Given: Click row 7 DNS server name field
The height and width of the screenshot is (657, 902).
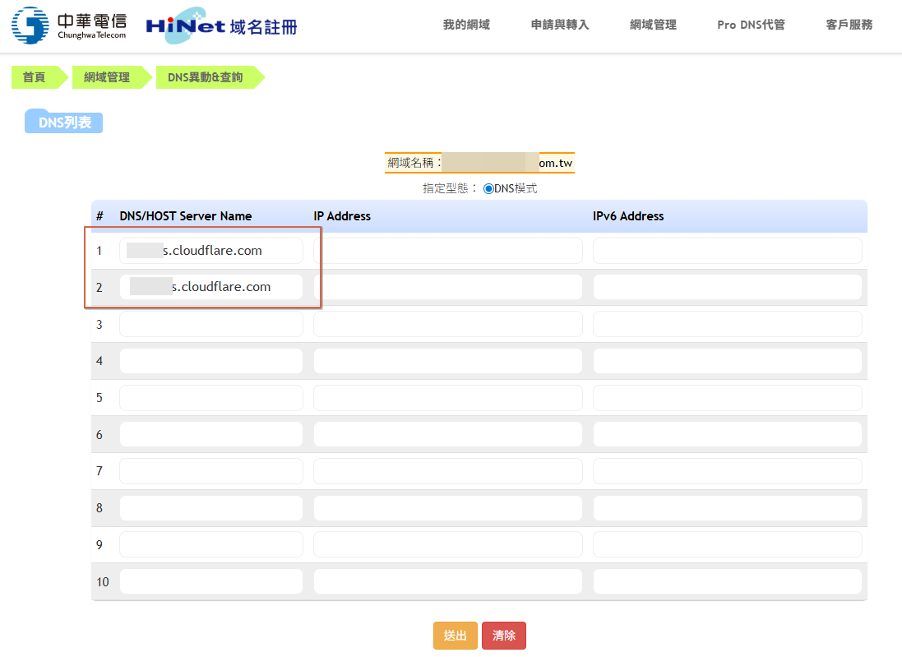Looking at the screenshot, I should [211, 470].
